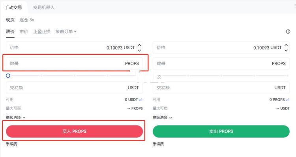The image size is (296, 157).
Task: Switch to 逐仓 3x margin mode
Action: [27, 20]
